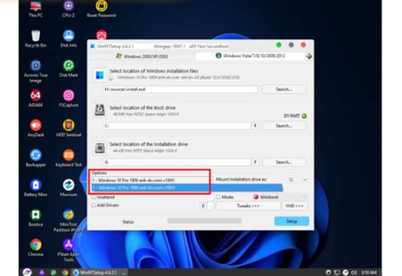Click the F button beside Boot drive field

click(x=255, y=126)
